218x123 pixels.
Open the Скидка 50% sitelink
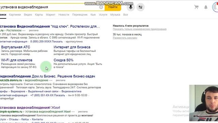click(x=63, y=60)
